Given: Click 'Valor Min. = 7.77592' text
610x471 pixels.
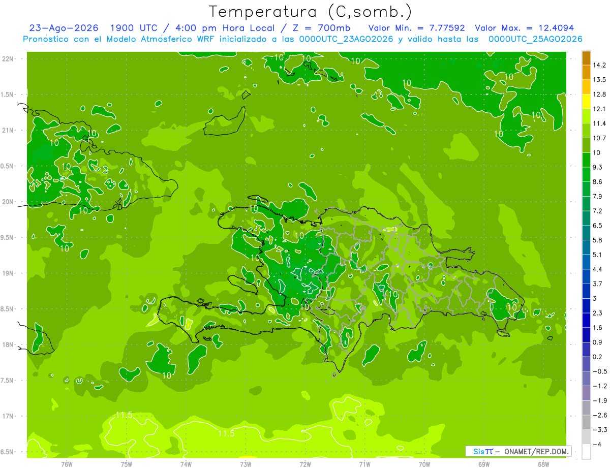Looking at the screenshot, I should click(416, 28).
